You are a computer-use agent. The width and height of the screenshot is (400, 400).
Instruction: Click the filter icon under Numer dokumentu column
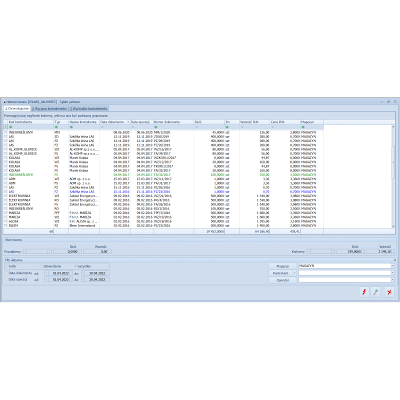point(156,127)
